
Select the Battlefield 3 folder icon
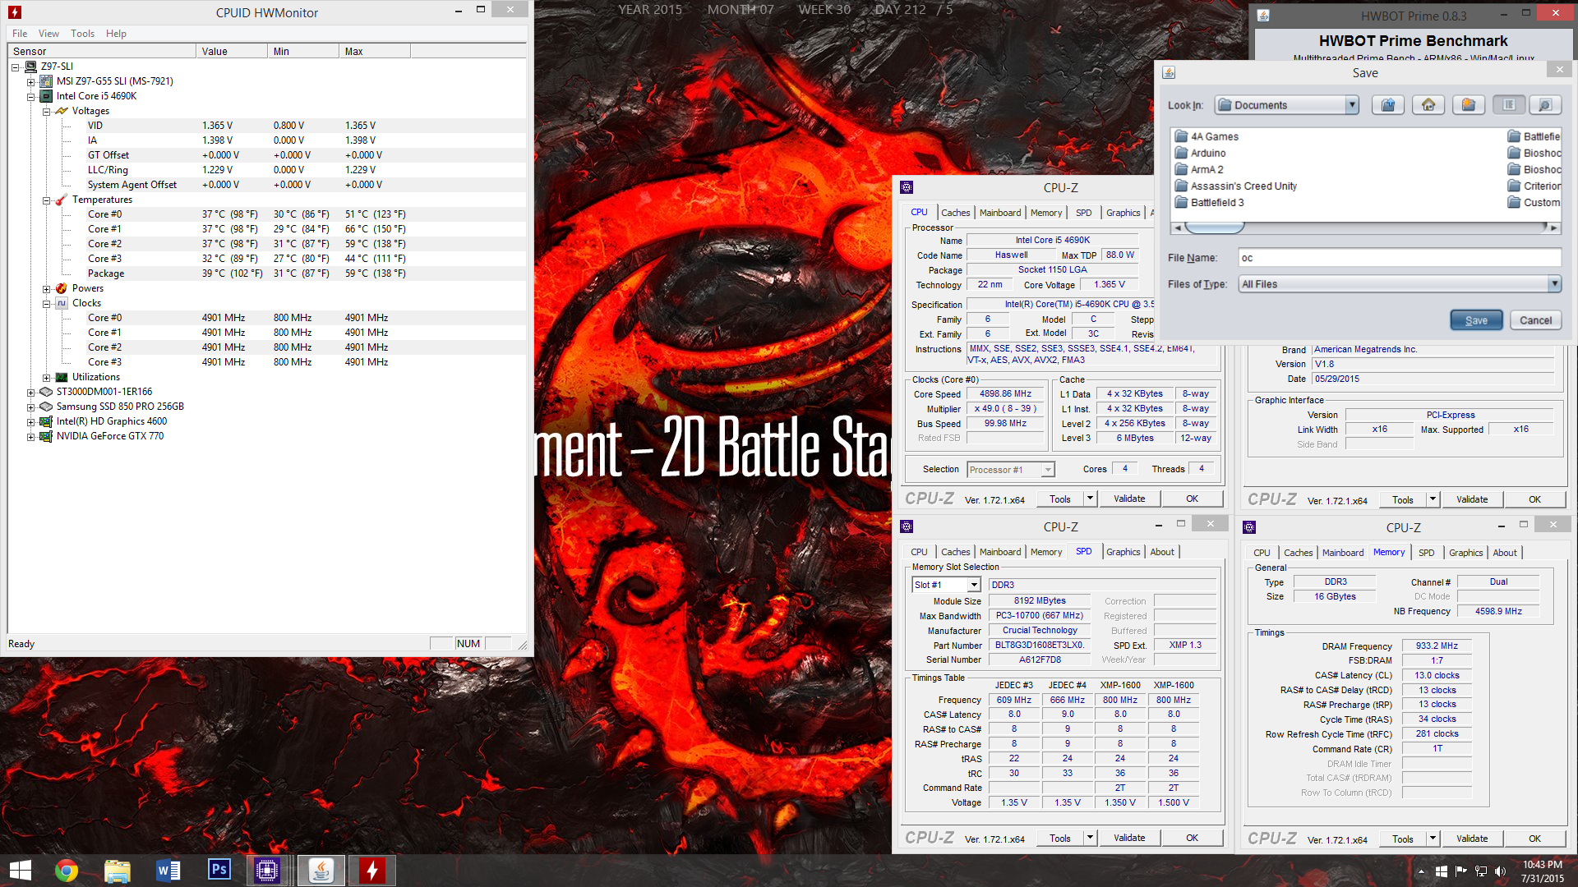[1182, 202]
